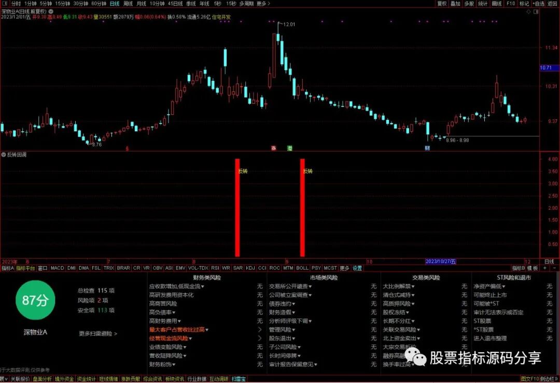
Task: Click the 财务造假 risk item
Action: 282,312
